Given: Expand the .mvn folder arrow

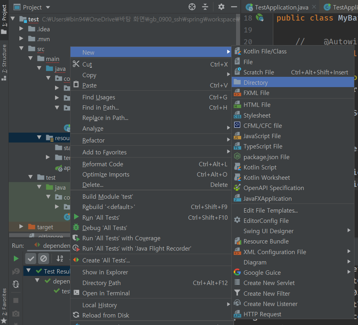Looking at the screenshot, I should 21,38.
